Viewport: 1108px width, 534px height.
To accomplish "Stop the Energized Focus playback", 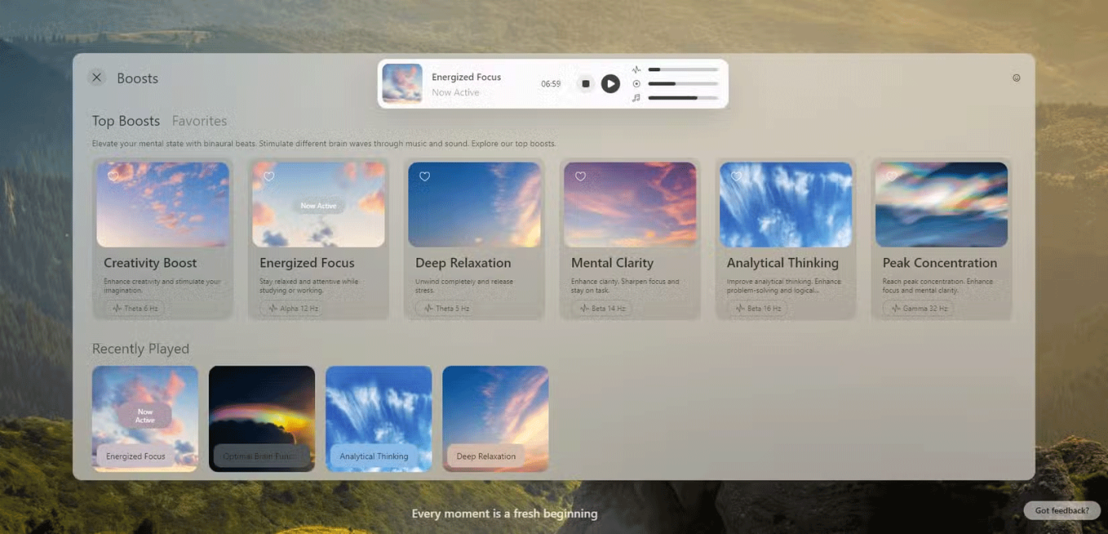I will pos(586,84).
